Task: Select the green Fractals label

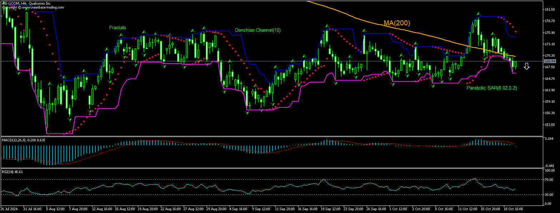Action: [x=118, y=27]
